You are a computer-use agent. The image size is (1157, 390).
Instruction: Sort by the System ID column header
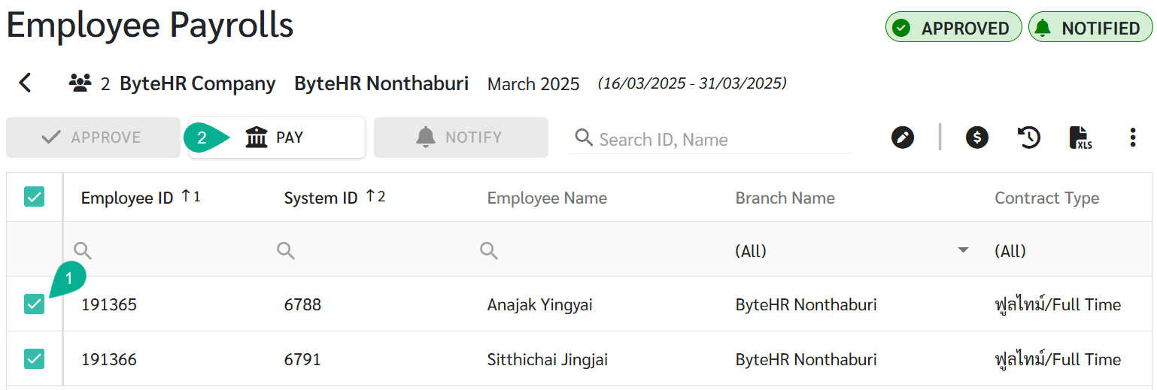point(320,198)
